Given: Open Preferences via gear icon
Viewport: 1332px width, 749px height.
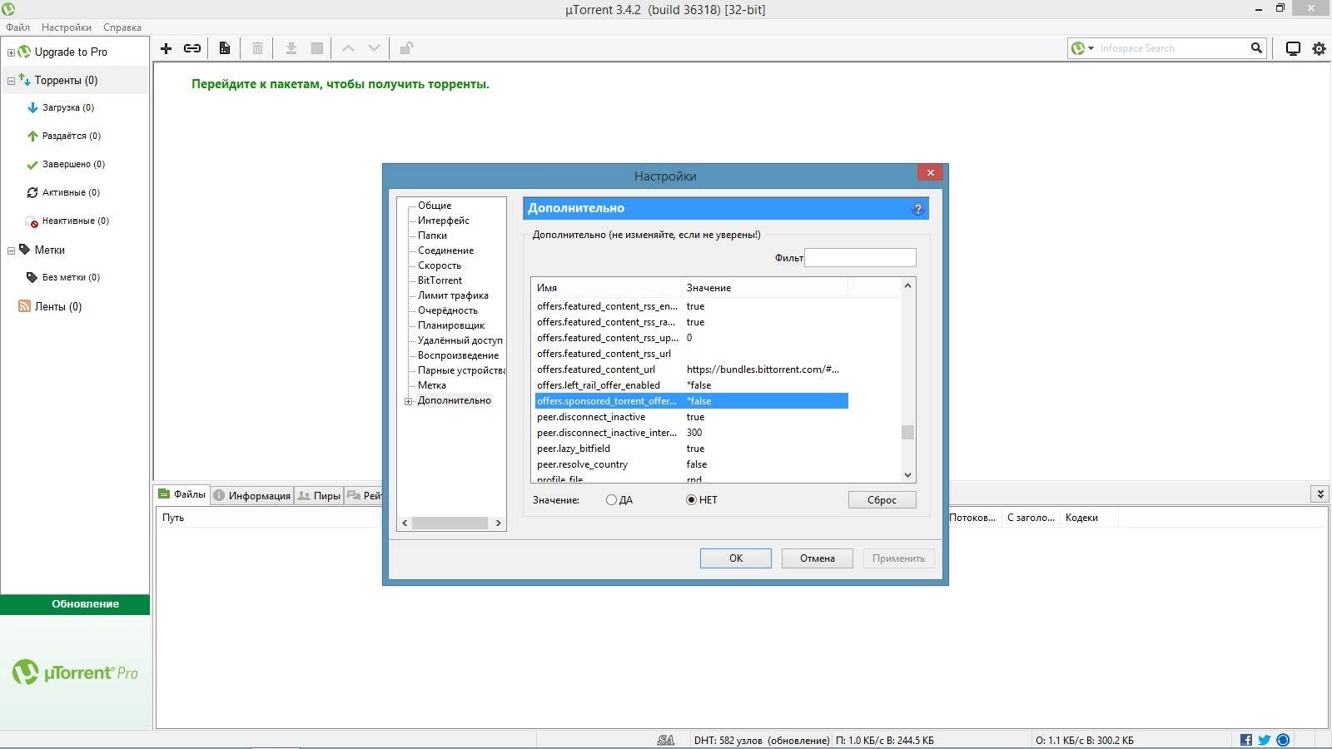Looking at the screenshot, I should (x=1320, y=48).
